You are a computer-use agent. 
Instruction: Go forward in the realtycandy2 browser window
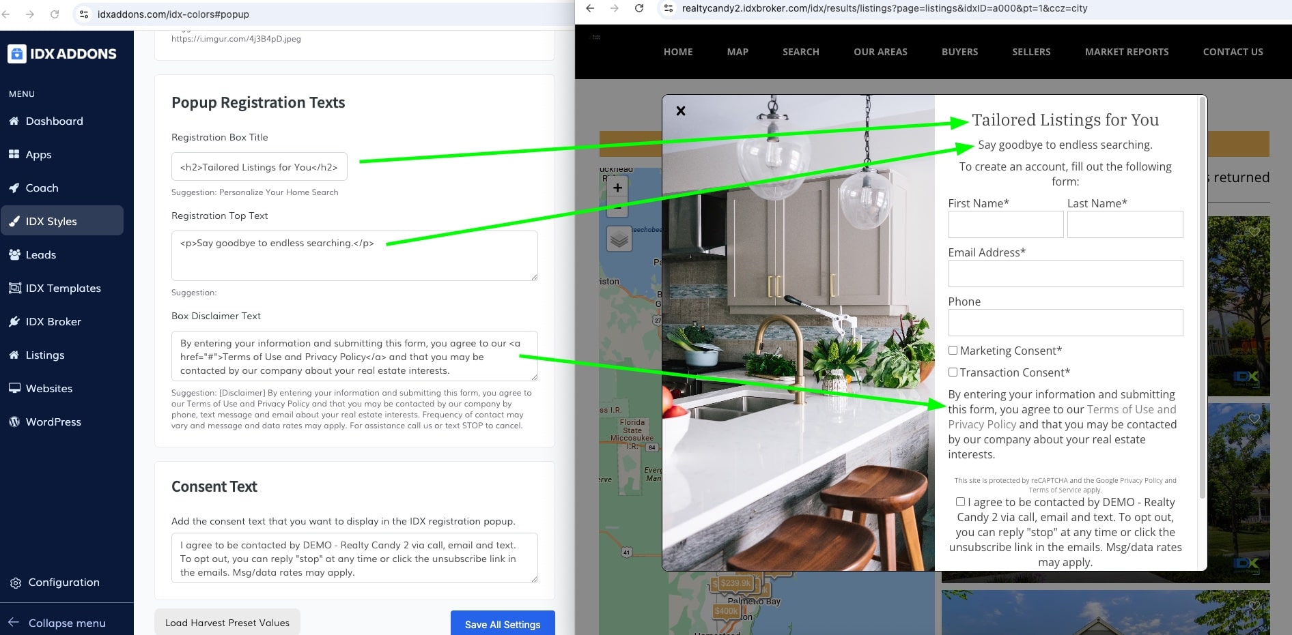click(x=615, y=8)
